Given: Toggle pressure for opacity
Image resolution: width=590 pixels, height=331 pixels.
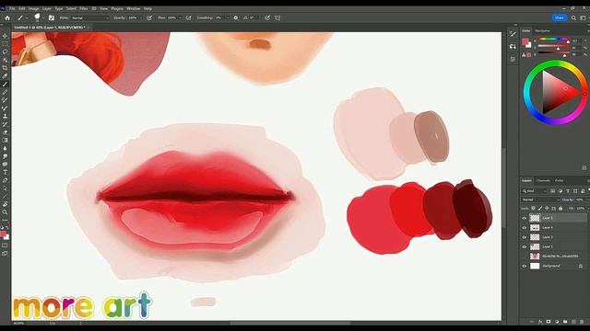Looking at the screenshot, I should click(149, 17).
